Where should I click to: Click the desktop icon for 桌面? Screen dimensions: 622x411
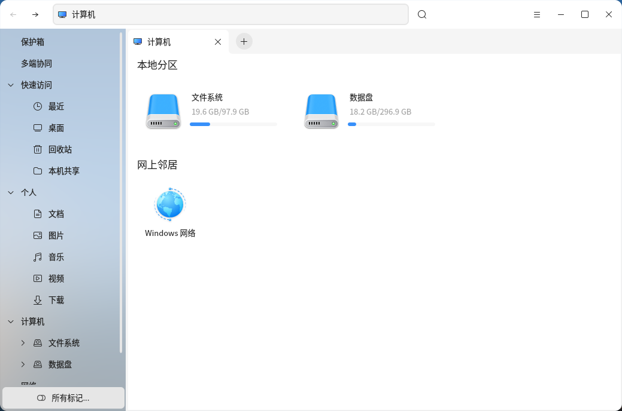click(x=38, y=128)
